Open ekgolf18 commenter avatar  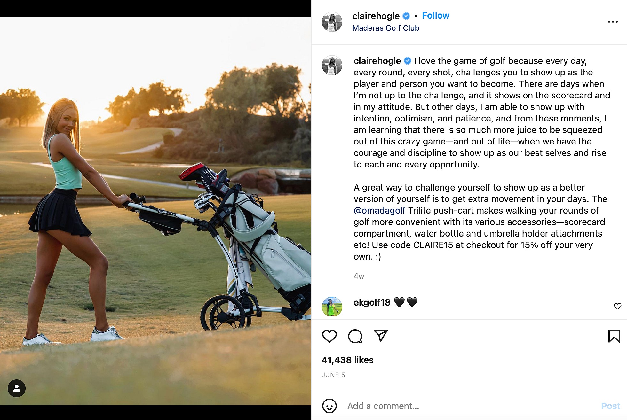click(x=332, y=307)
